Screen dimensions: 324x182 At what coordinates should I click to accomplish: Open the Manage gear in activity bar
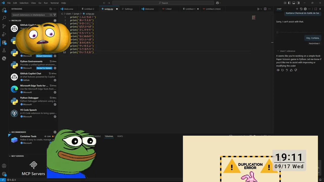point(4,174)
